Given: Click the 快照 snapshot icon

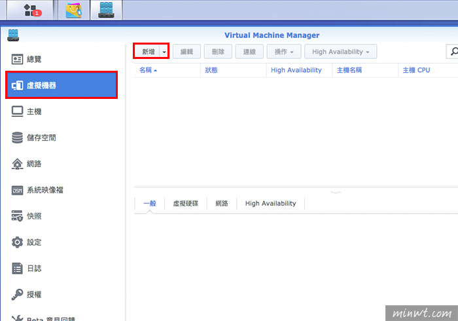Looking at the screenshot, I should point(17,216).
